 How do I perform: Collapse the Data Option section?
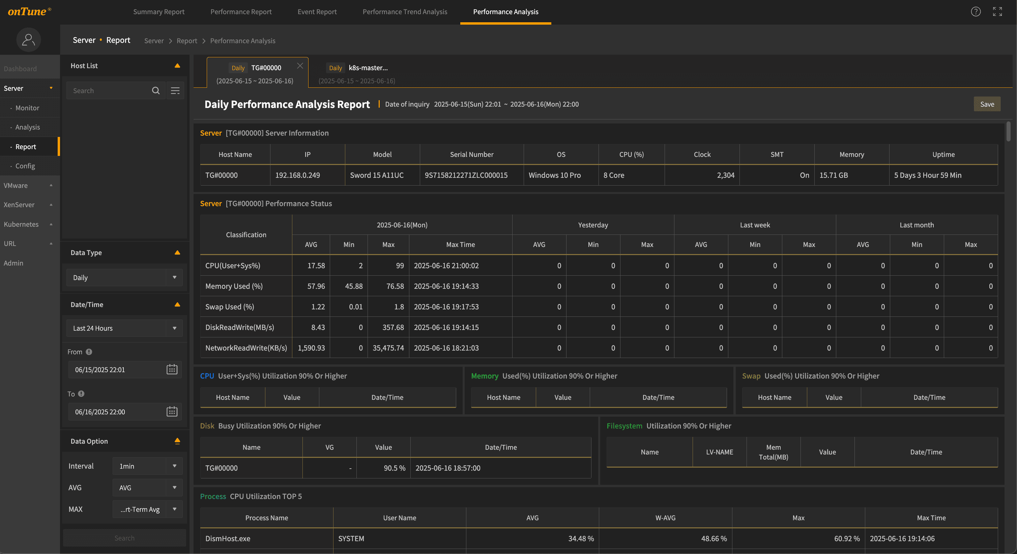[x=177, y=441]
